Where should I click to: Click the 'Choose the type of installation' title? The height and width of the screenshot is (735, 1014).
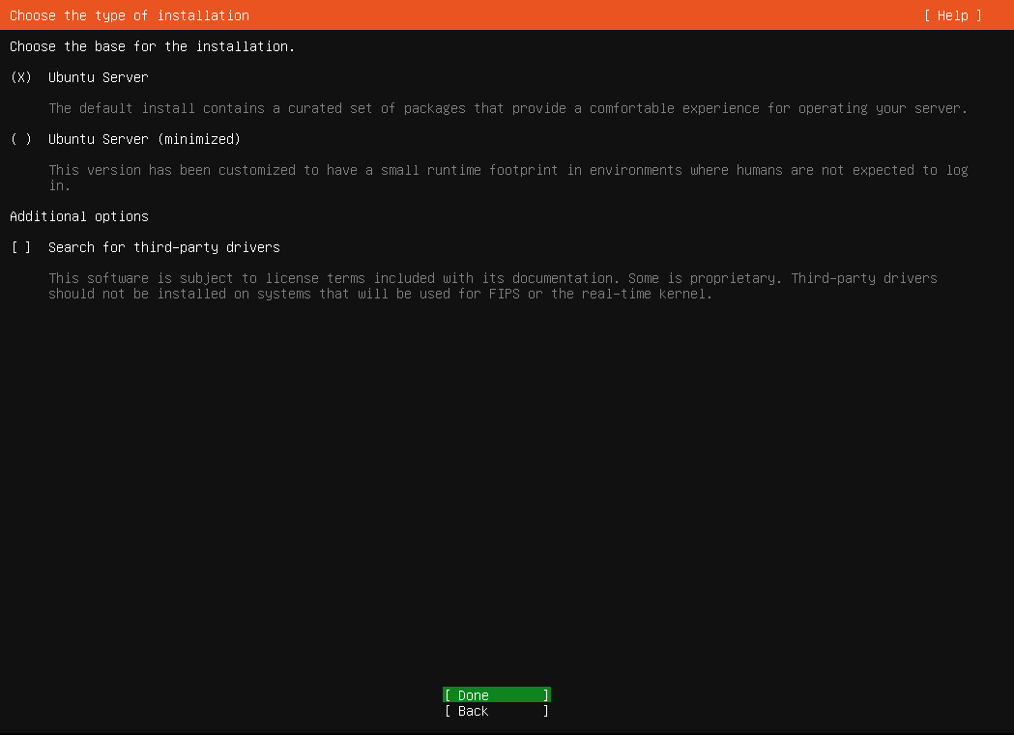pyautogui.click(x=130, y=15)
